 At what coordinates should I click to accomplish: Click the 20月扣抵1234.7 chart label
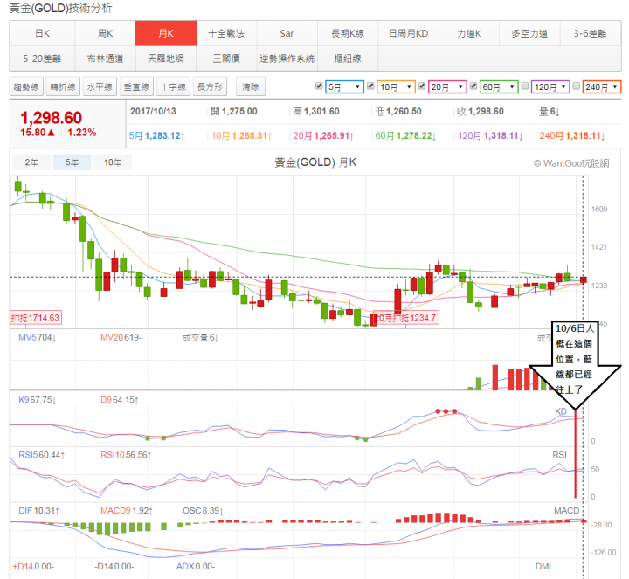tap(406, 318)
